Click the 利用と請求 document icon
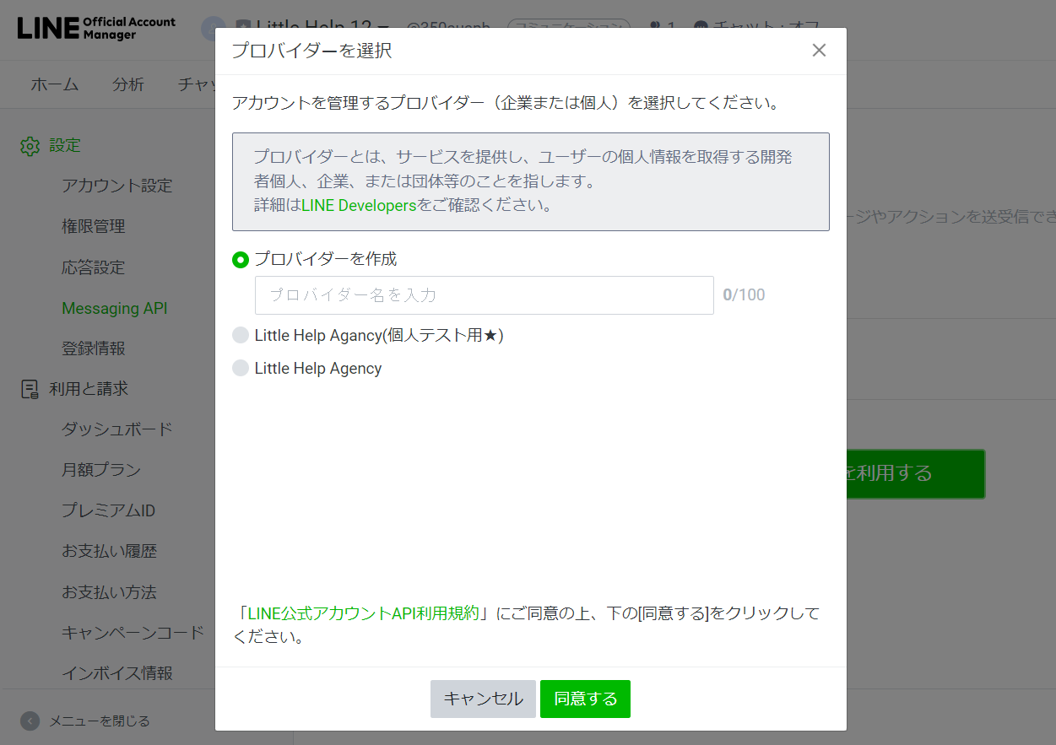Image resolution: width=1056 pixels, height=745 pixels. (28, 388)
